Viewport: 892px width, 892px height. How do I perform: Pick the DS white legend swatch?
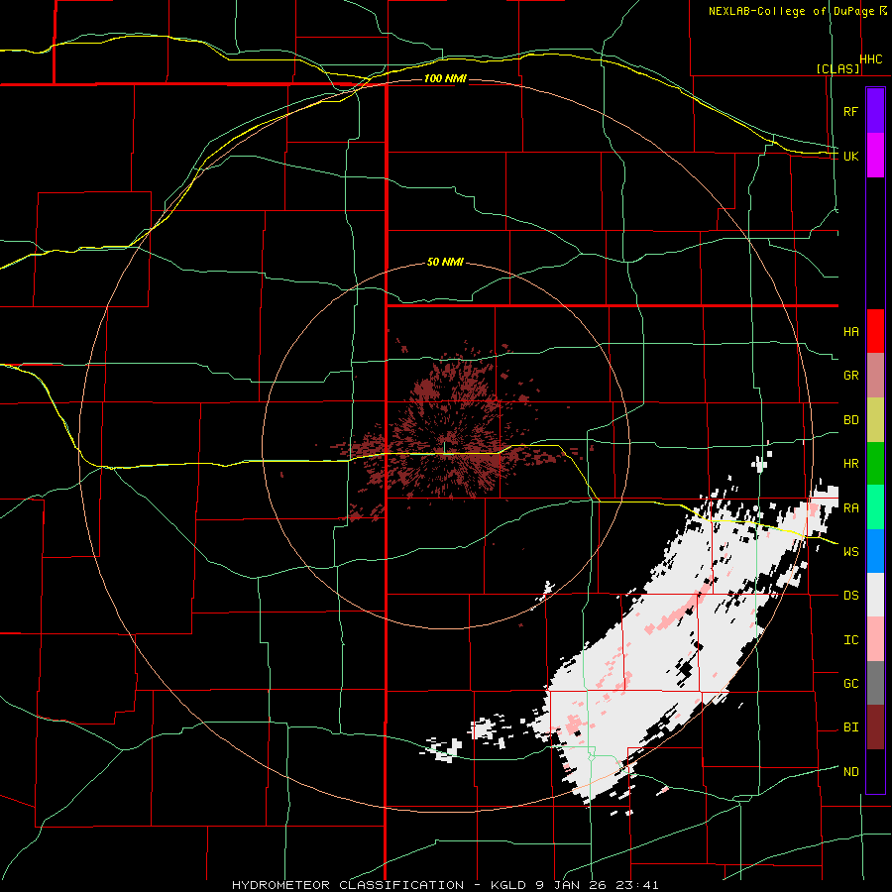pos(875,595)
